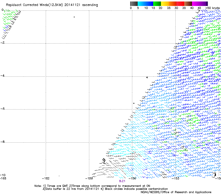
Task: Click the '45' label under the color scale
Action: (199, 8)
